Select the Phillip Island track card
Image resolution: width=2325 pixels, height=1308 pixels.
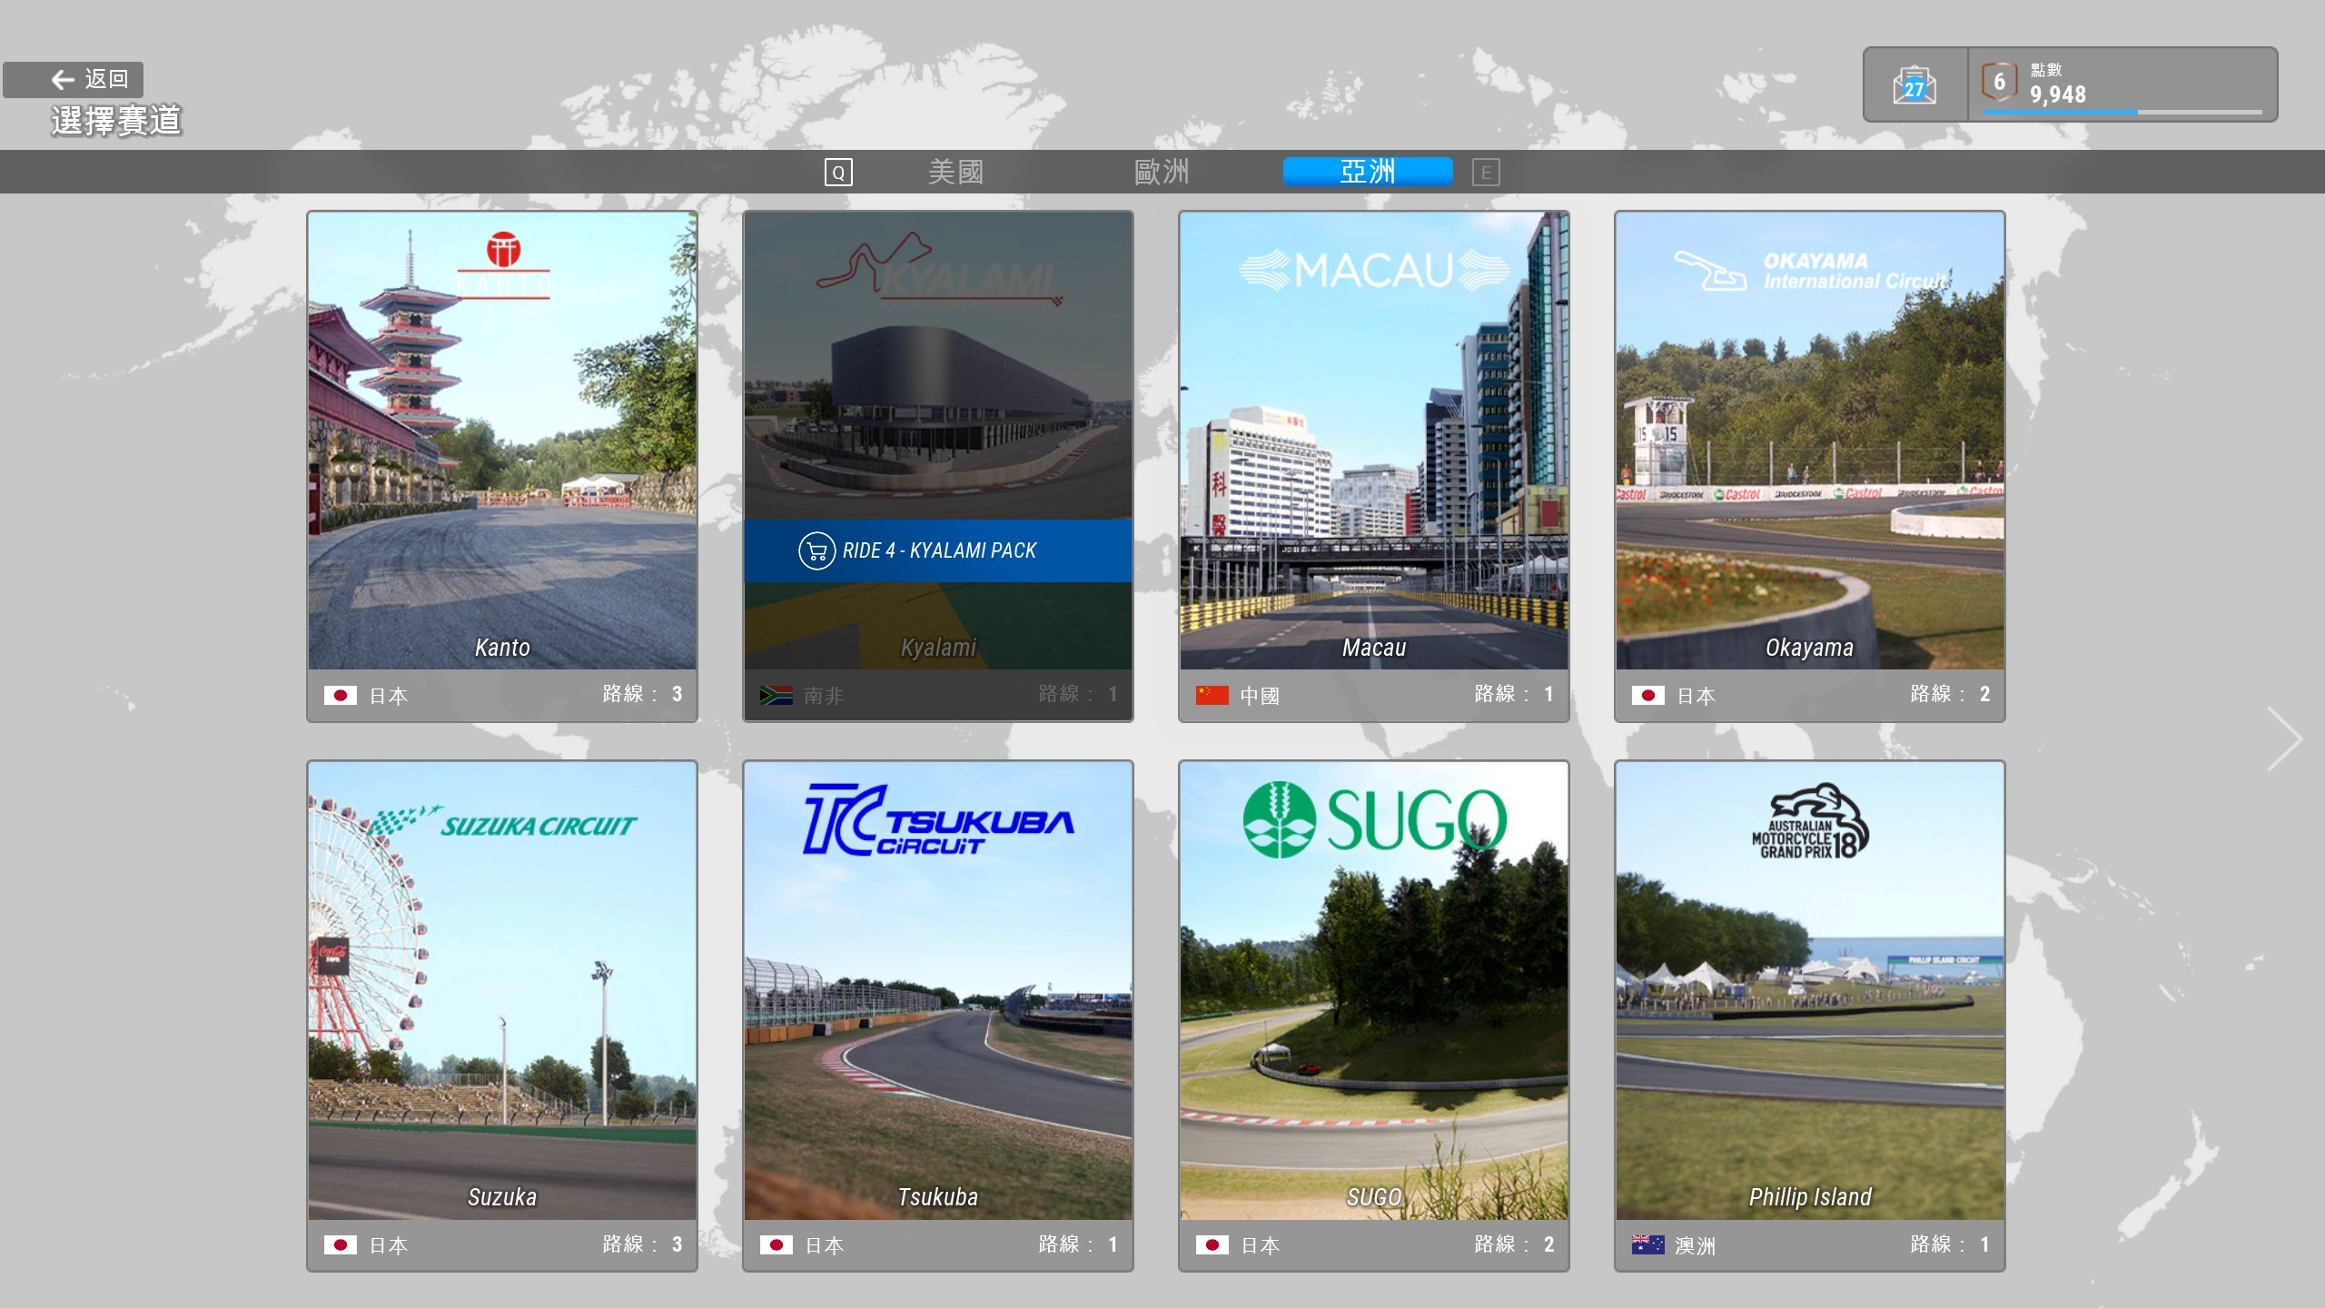click(1810, 1016)
